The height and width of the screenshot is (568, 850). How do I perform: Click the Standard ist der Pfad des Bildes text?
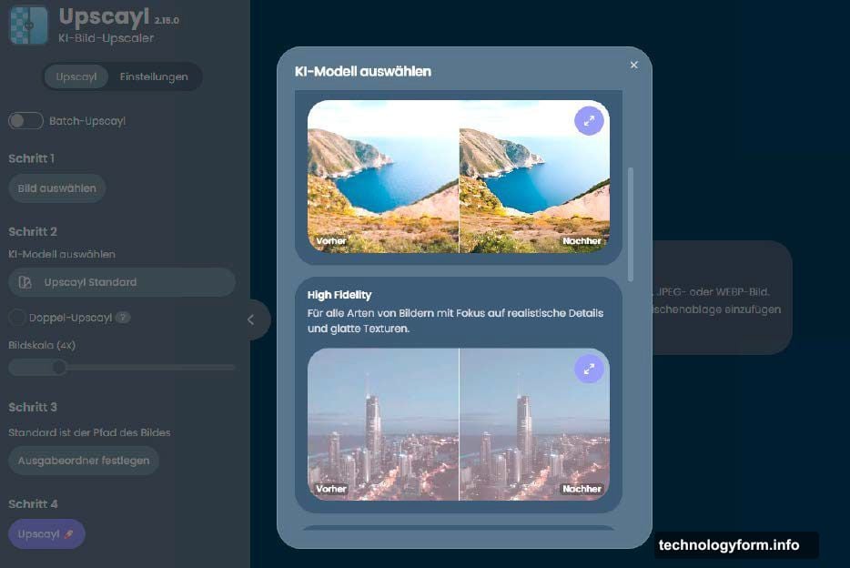pyautogui.click(x=89, y=432)
